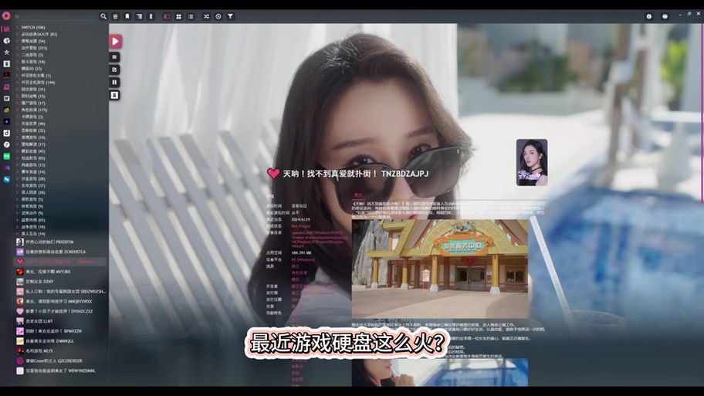Open the recent history clock icon
704x396 pixels.
pyautogui.click(x=218, y=16)
